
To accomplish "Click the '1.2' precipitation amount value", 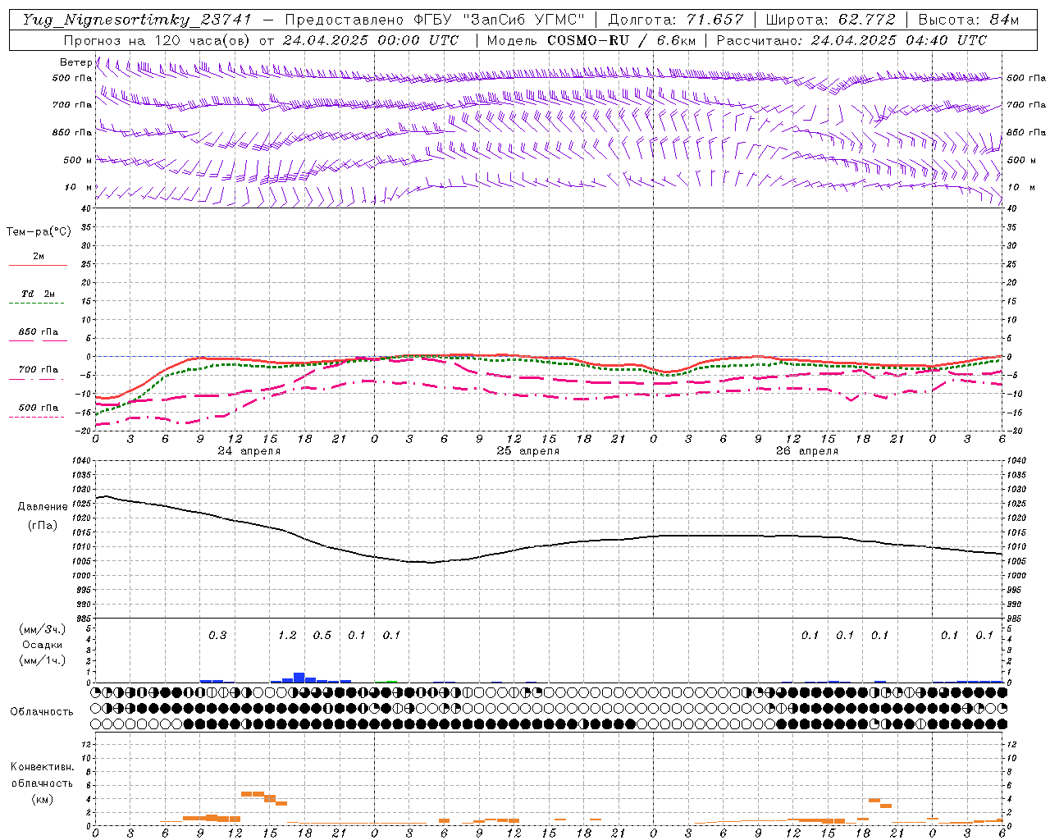I will pos(287,636).
